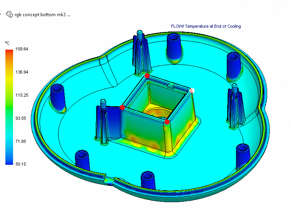The height and width of the screenshot is (211, 291).
Task: Click the white highlighted corner point on box
Action: (193, 91)
